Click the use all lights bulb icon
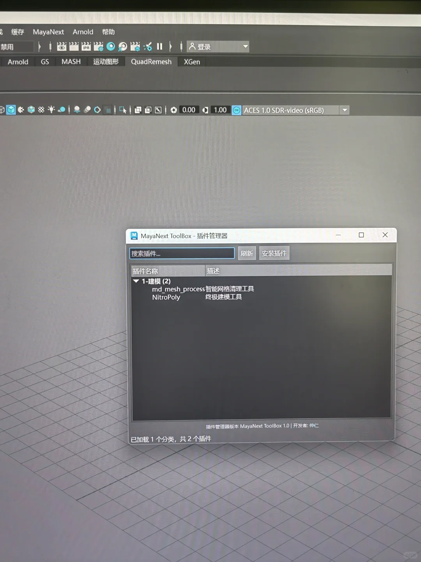 pos(51,110)
